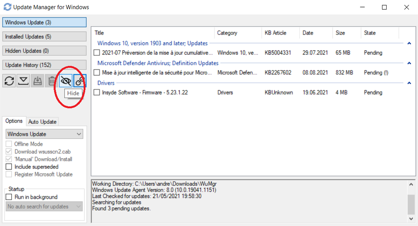Click the install updates icon

coord(38,81)
